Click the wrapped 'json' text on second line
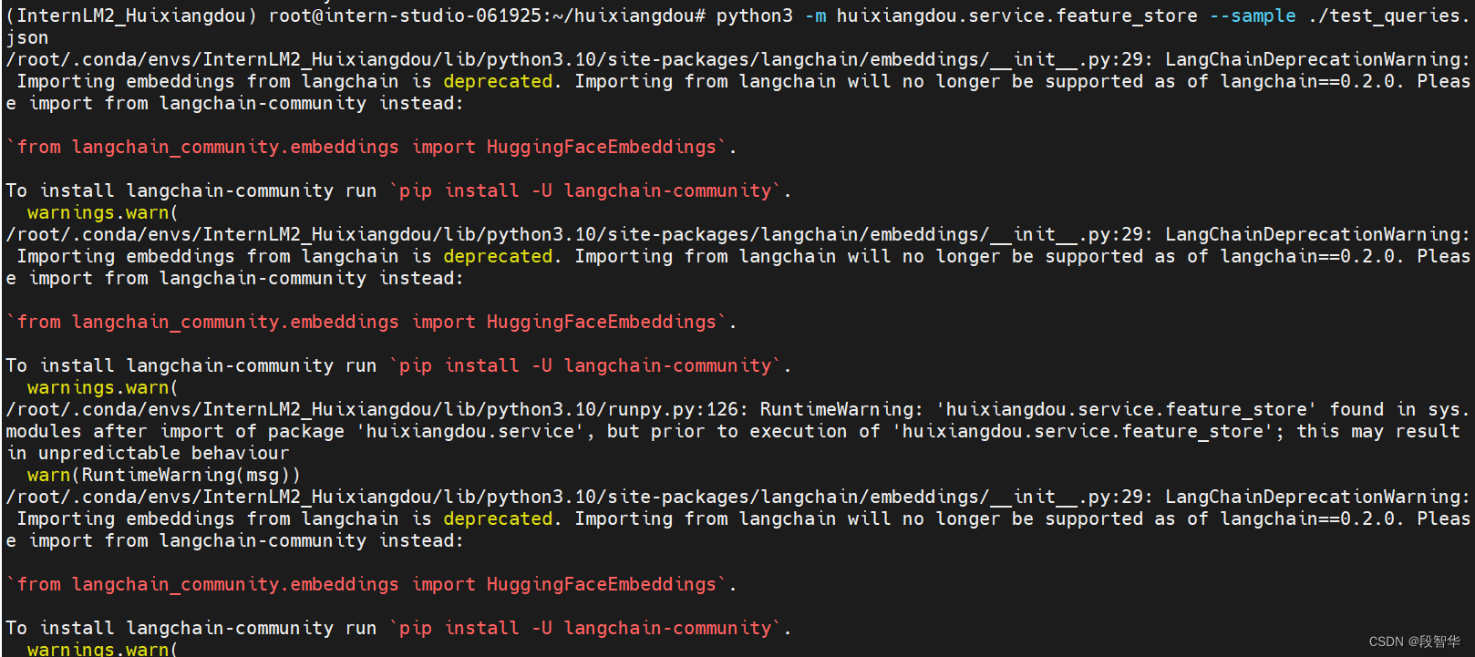This screenshot has height=657, width=1475. [x=27, y=37]
